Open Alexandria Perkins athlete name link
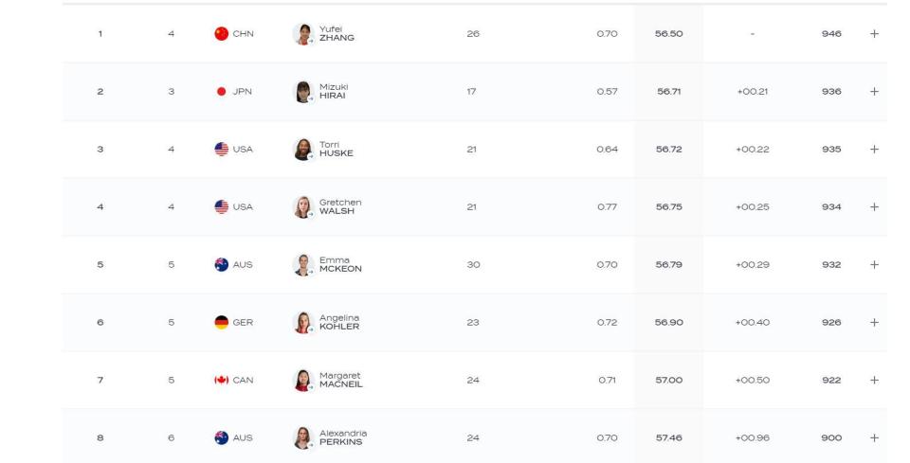 tap(343, 437)
